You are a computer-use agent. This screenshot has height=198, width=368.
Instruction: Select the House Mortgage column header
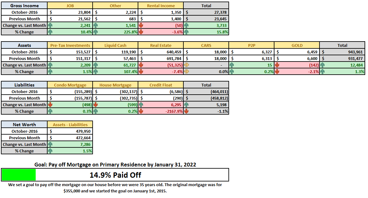[115, 85]
